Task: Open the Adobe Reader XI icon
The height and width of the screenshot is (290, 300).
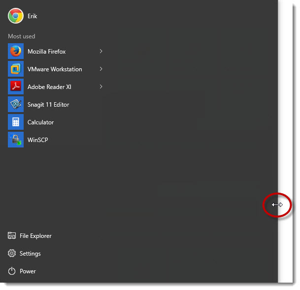Action: pos(16,87)
